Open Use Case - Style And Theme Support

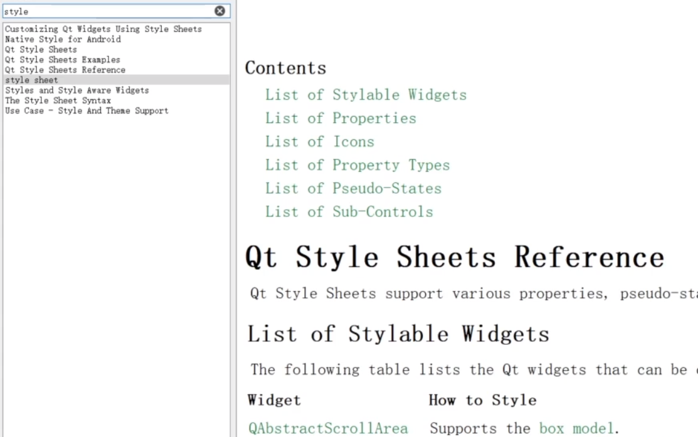[x=87, y=111]
